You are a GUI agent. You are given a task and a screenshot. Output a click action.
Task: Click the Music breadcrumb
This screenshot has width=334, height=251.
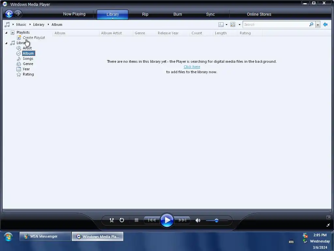[x=21, y=25]
